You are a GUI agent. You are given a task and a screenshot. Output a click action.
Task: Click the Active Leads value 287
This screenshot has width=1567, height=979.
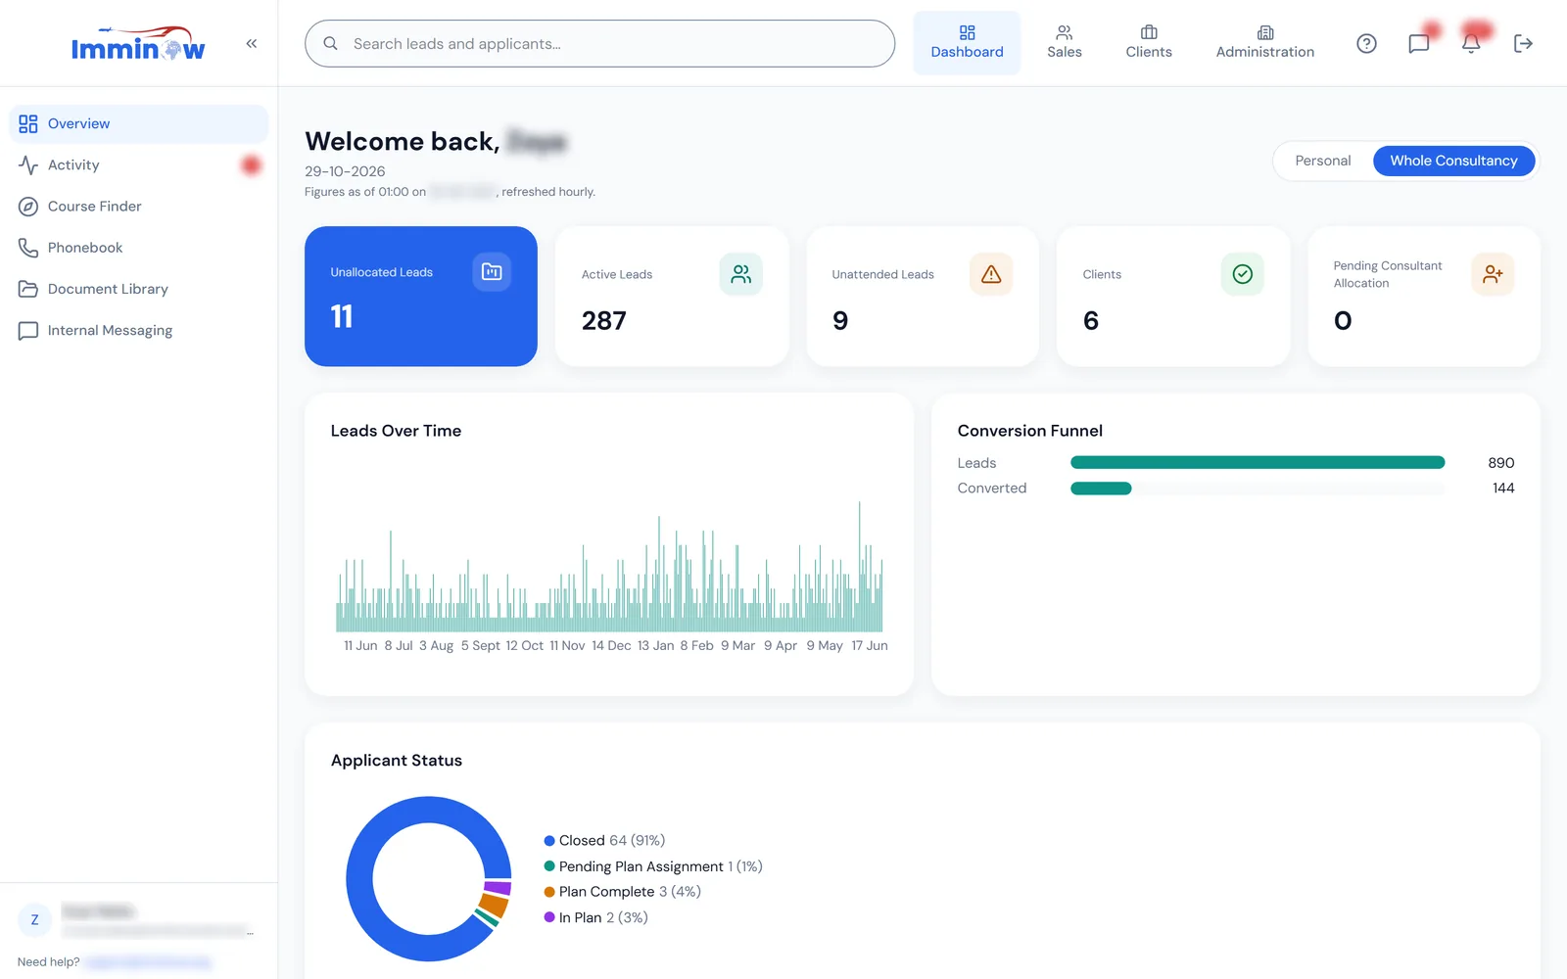coord(603,321)
